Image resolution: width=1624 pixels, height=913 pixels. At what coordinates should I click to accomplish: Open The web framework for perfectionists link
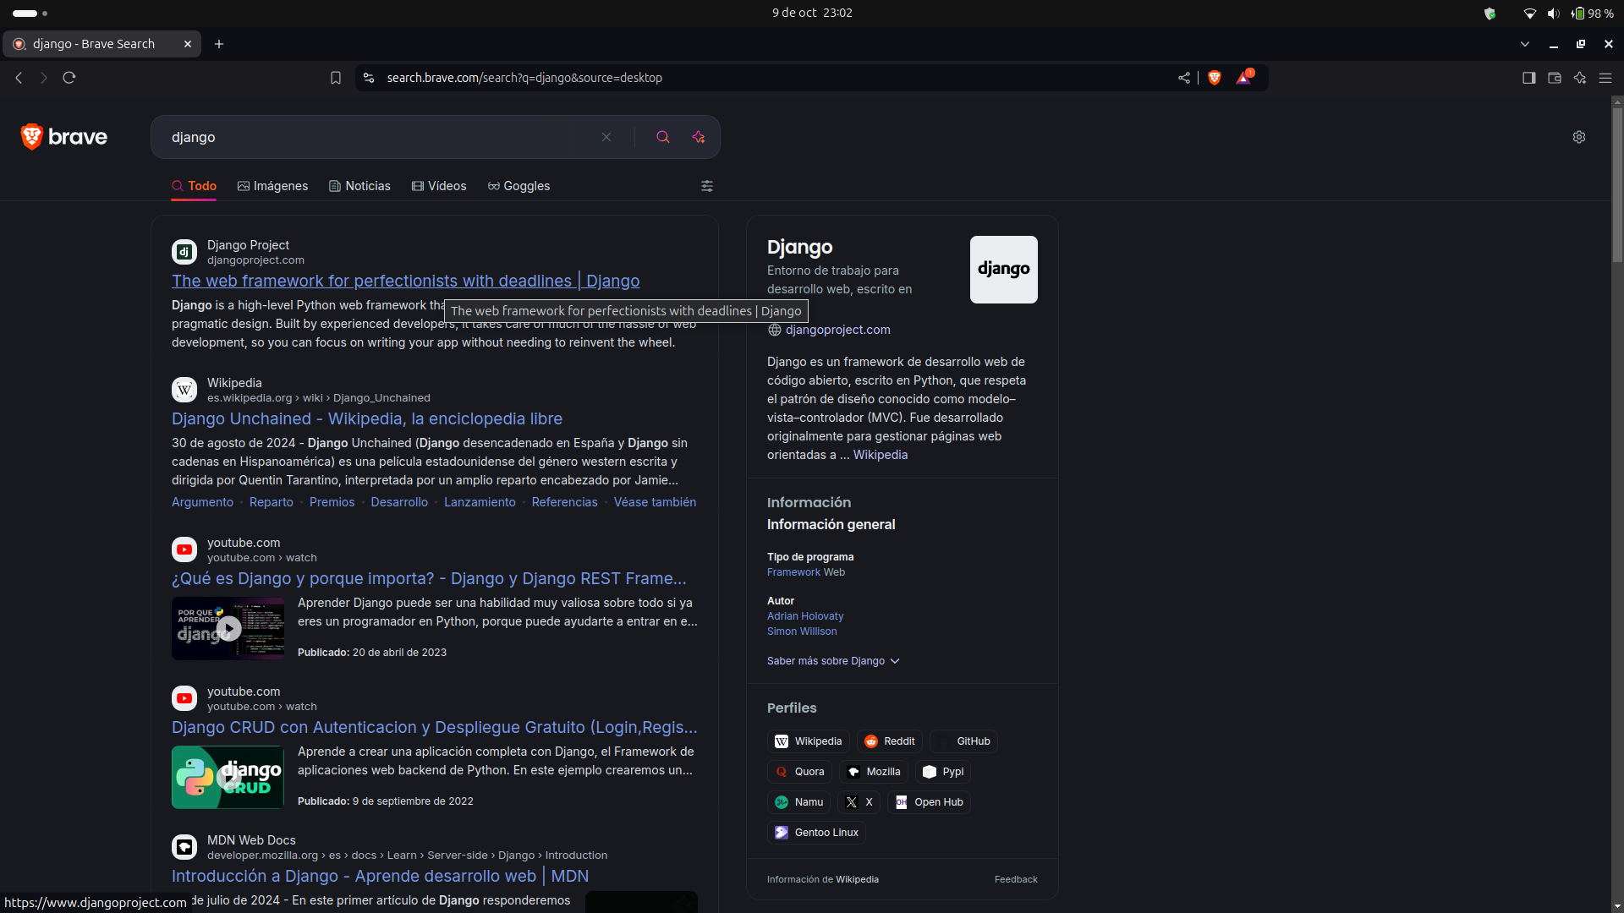click(406, 281)
